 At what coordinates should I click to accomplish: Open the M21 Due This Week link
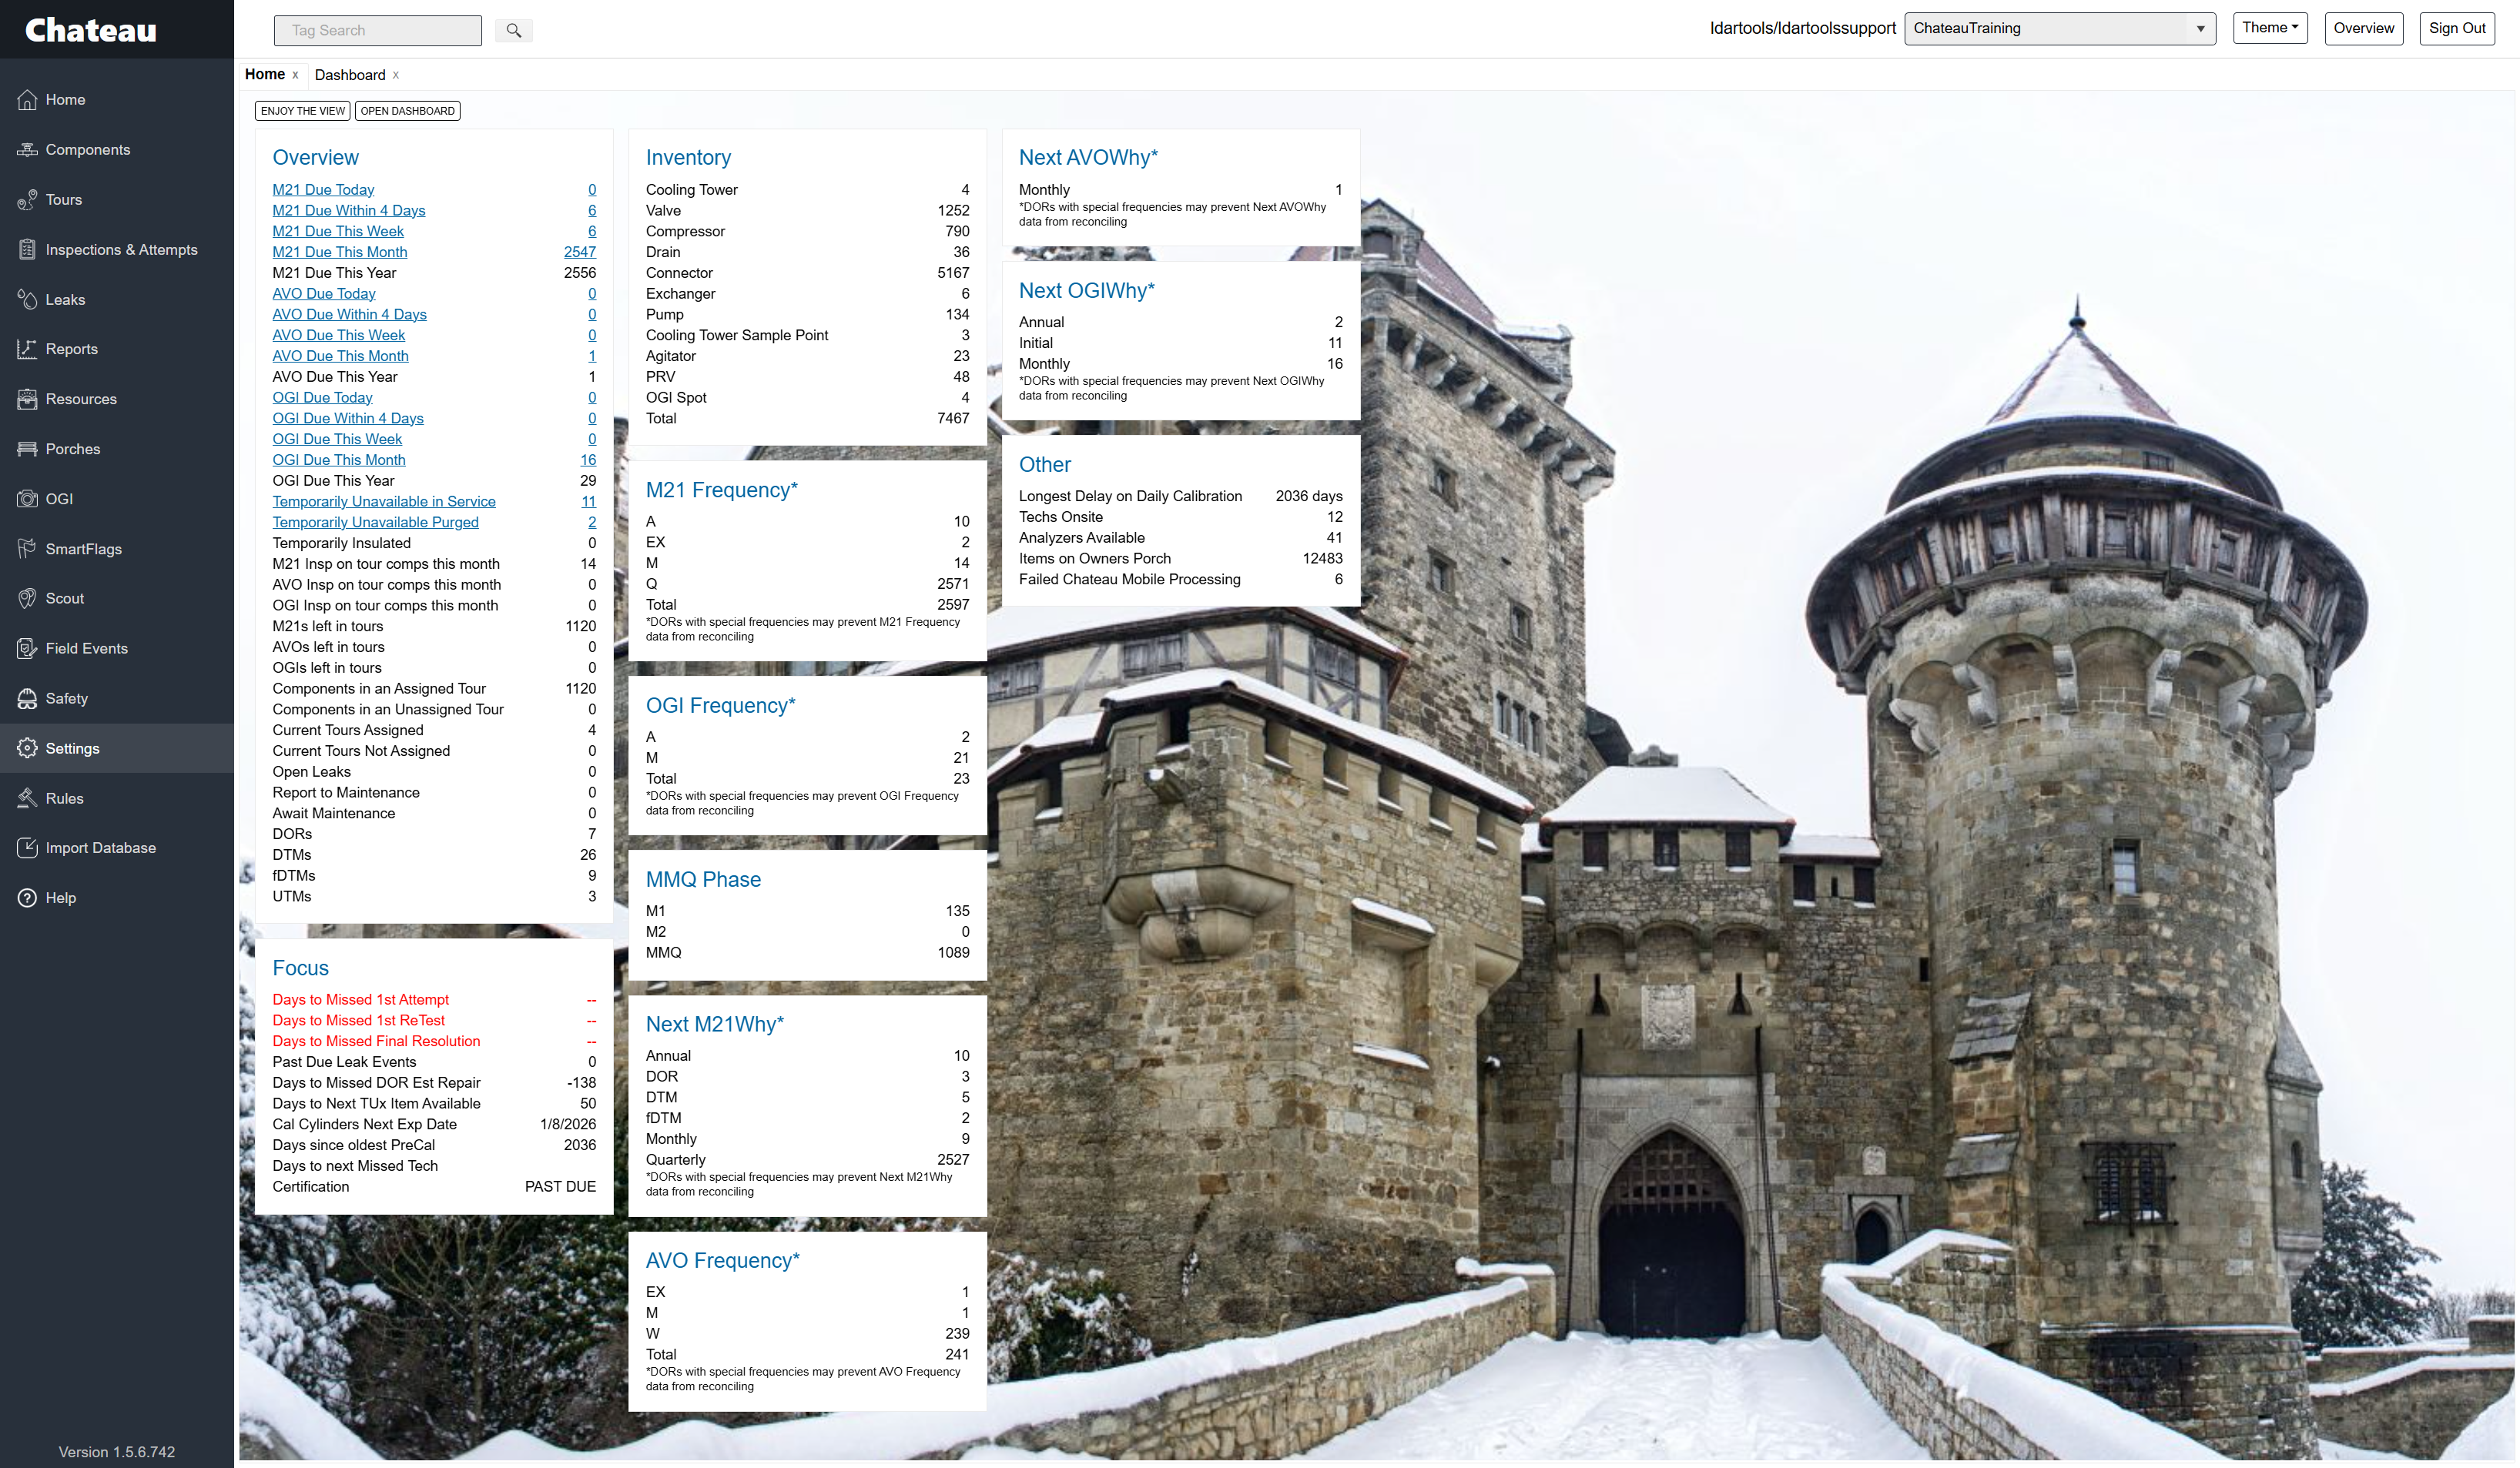(x=338, y=232)
